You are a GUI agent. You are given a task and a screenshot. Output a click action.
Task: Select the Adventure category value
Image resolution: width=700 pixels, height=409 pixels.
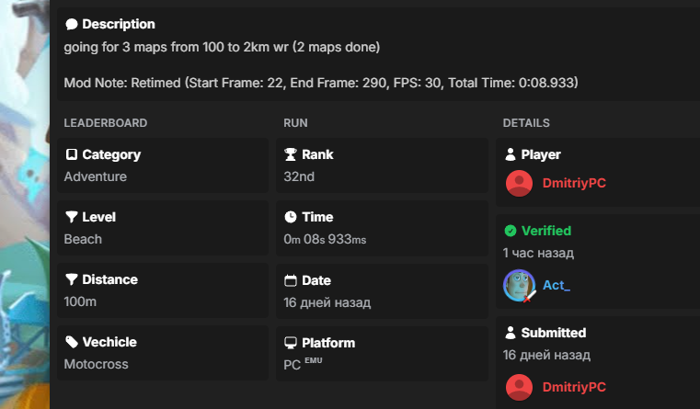pyautogui.click(x=95, y=176)
